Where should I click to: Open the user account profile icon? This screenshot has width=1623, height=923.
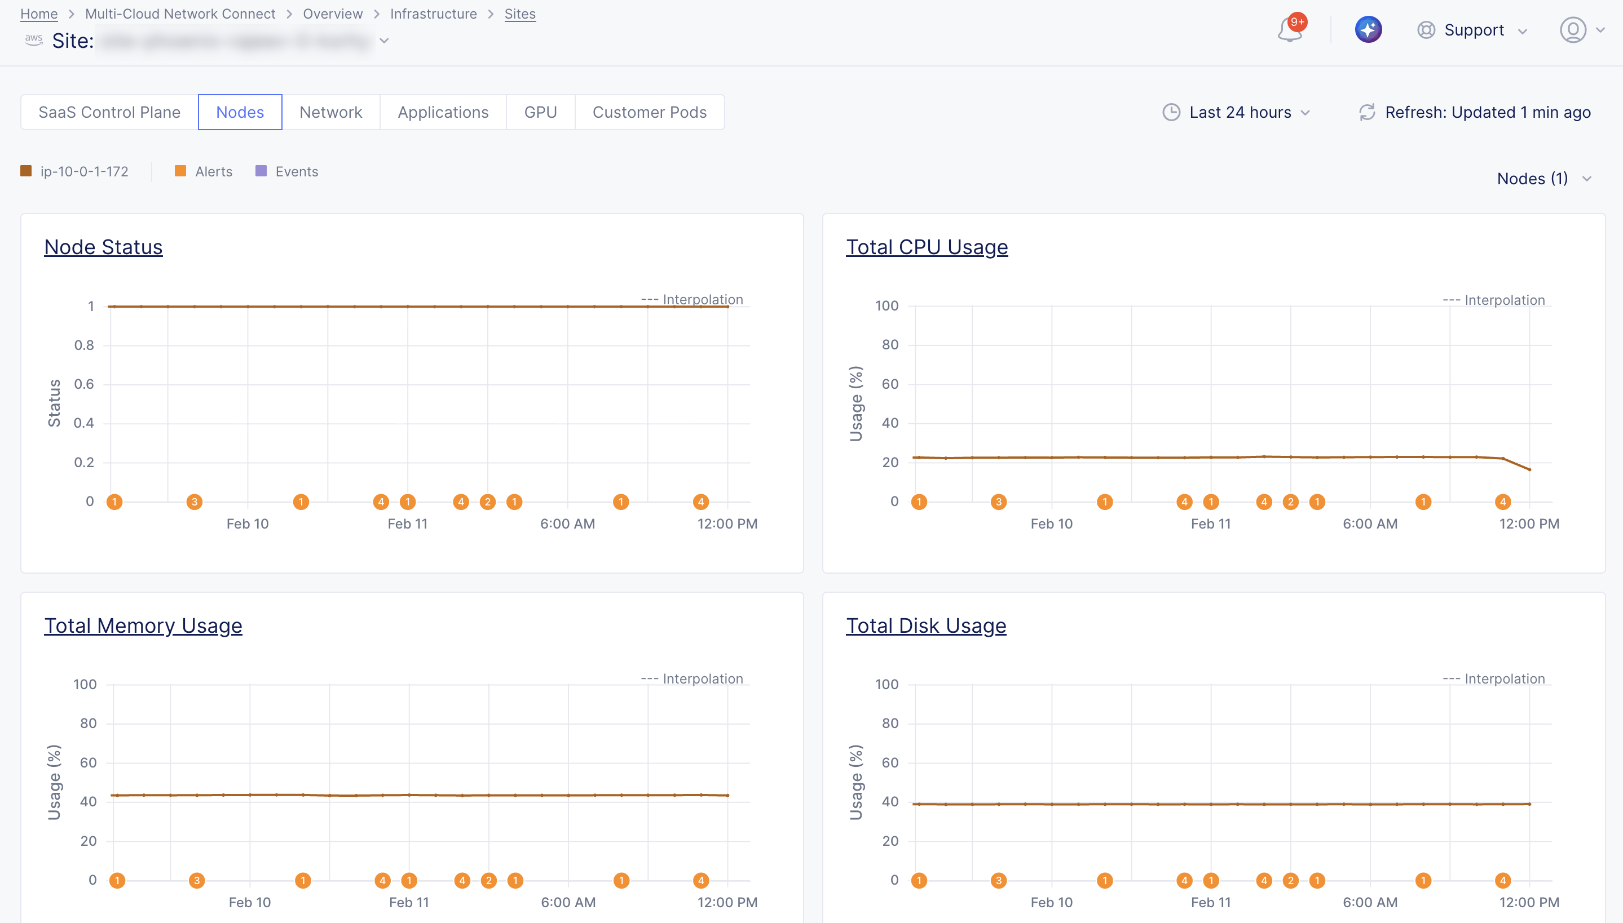click(1573, 30)
